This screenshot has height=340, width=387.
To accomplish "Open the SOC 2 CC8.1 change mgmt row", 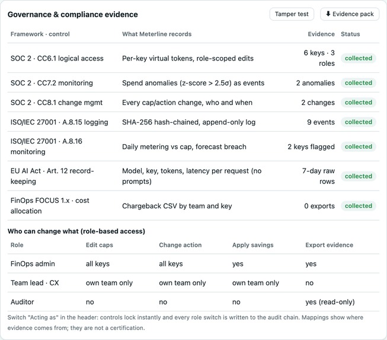I will [193, 102].
